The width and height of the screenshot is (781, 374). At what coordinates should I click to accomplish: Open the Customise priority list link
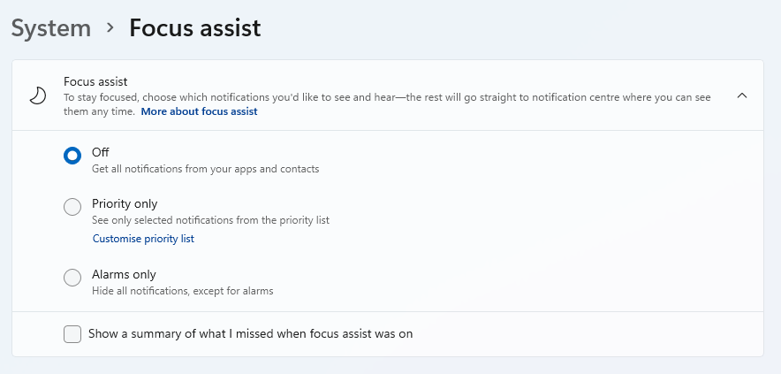(143, 239)
